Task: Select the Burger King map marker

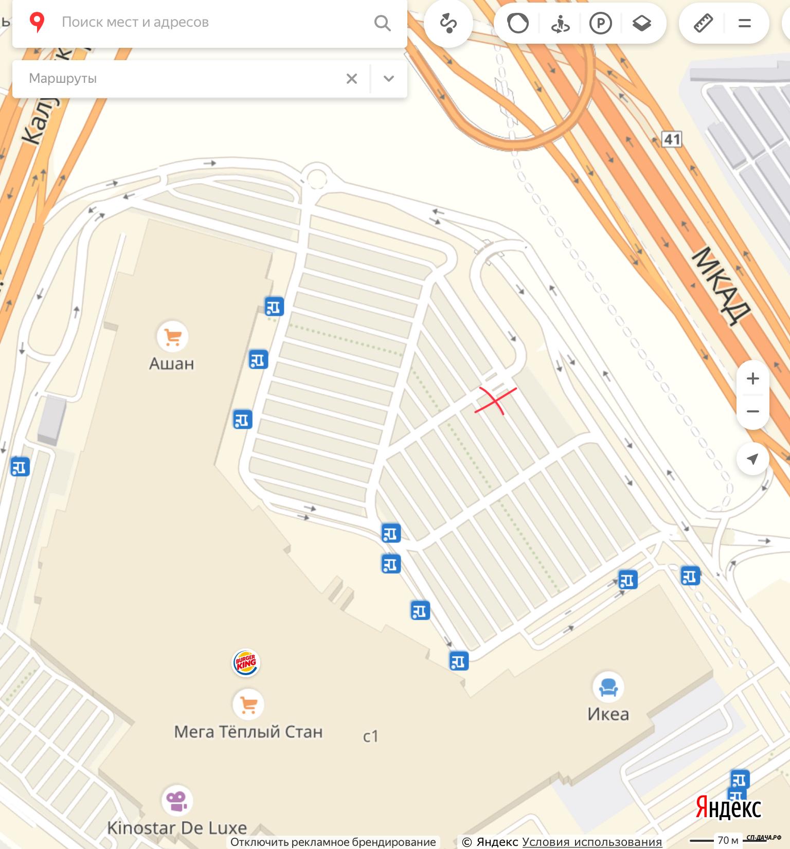Action: (x=246, y=663)
